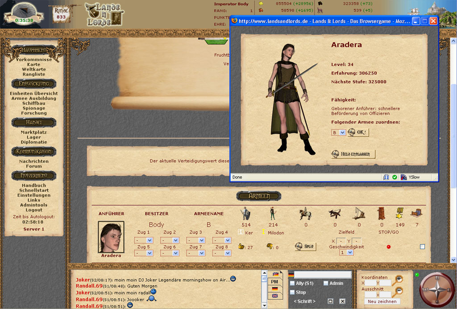Click the scroll icon showing 27
This screenshot has width=457, height=309.
pos(241,247)
